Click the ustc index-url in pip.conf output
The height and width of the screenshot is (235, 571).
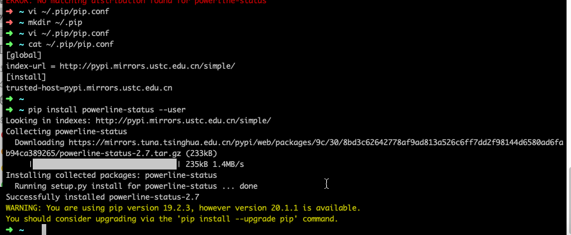coord(148,66)
